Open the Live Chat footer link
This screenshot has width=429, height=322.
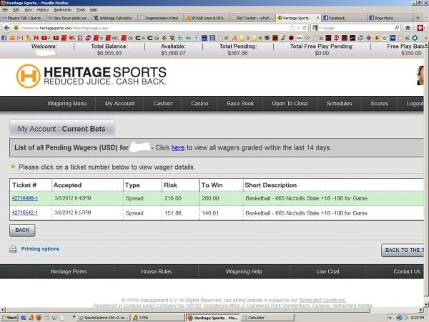pyautogui.click(x=328, y=271)
